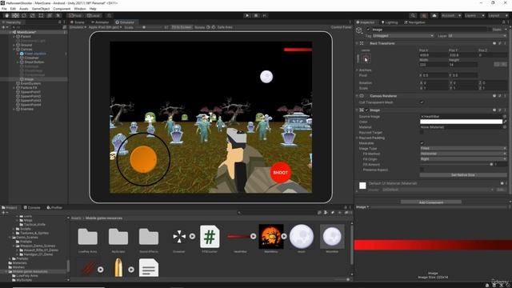Pick Source Image via object picker circle

point(505,116)
